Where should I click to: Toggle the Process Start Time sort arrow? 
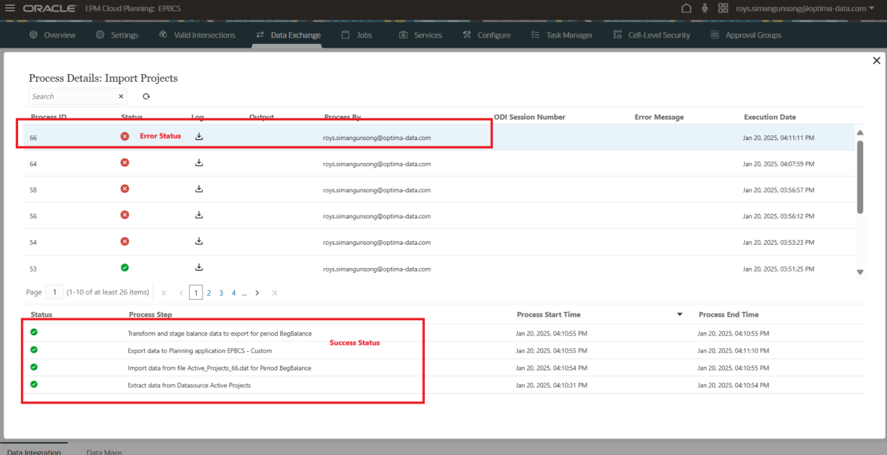tap(679, 314)
